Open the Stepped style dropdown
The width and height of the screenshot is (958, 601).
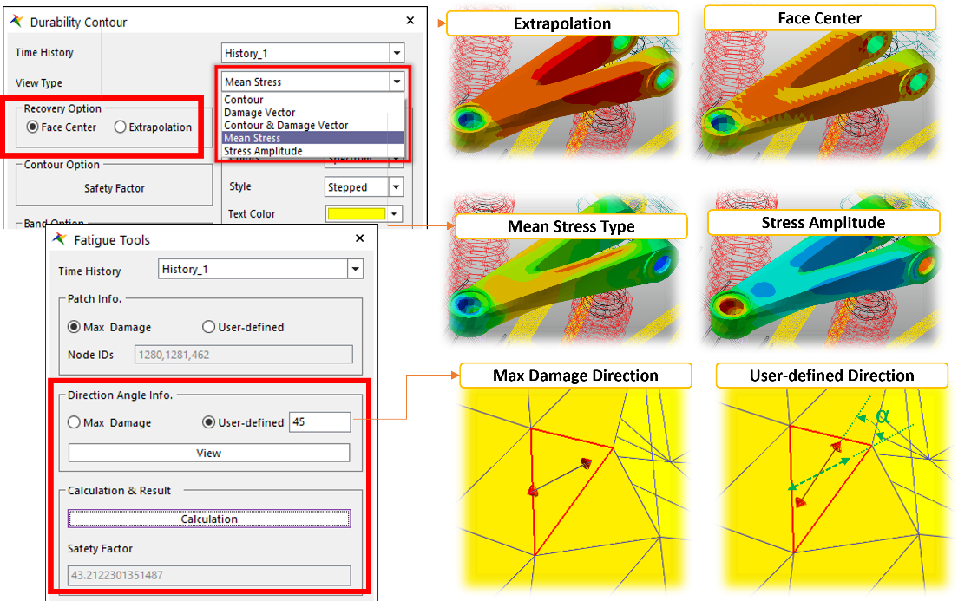click(396, 187)
